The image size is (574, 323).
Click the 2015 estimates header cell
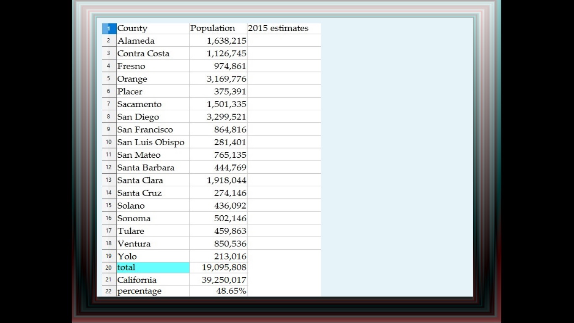(x=278, y=28)
